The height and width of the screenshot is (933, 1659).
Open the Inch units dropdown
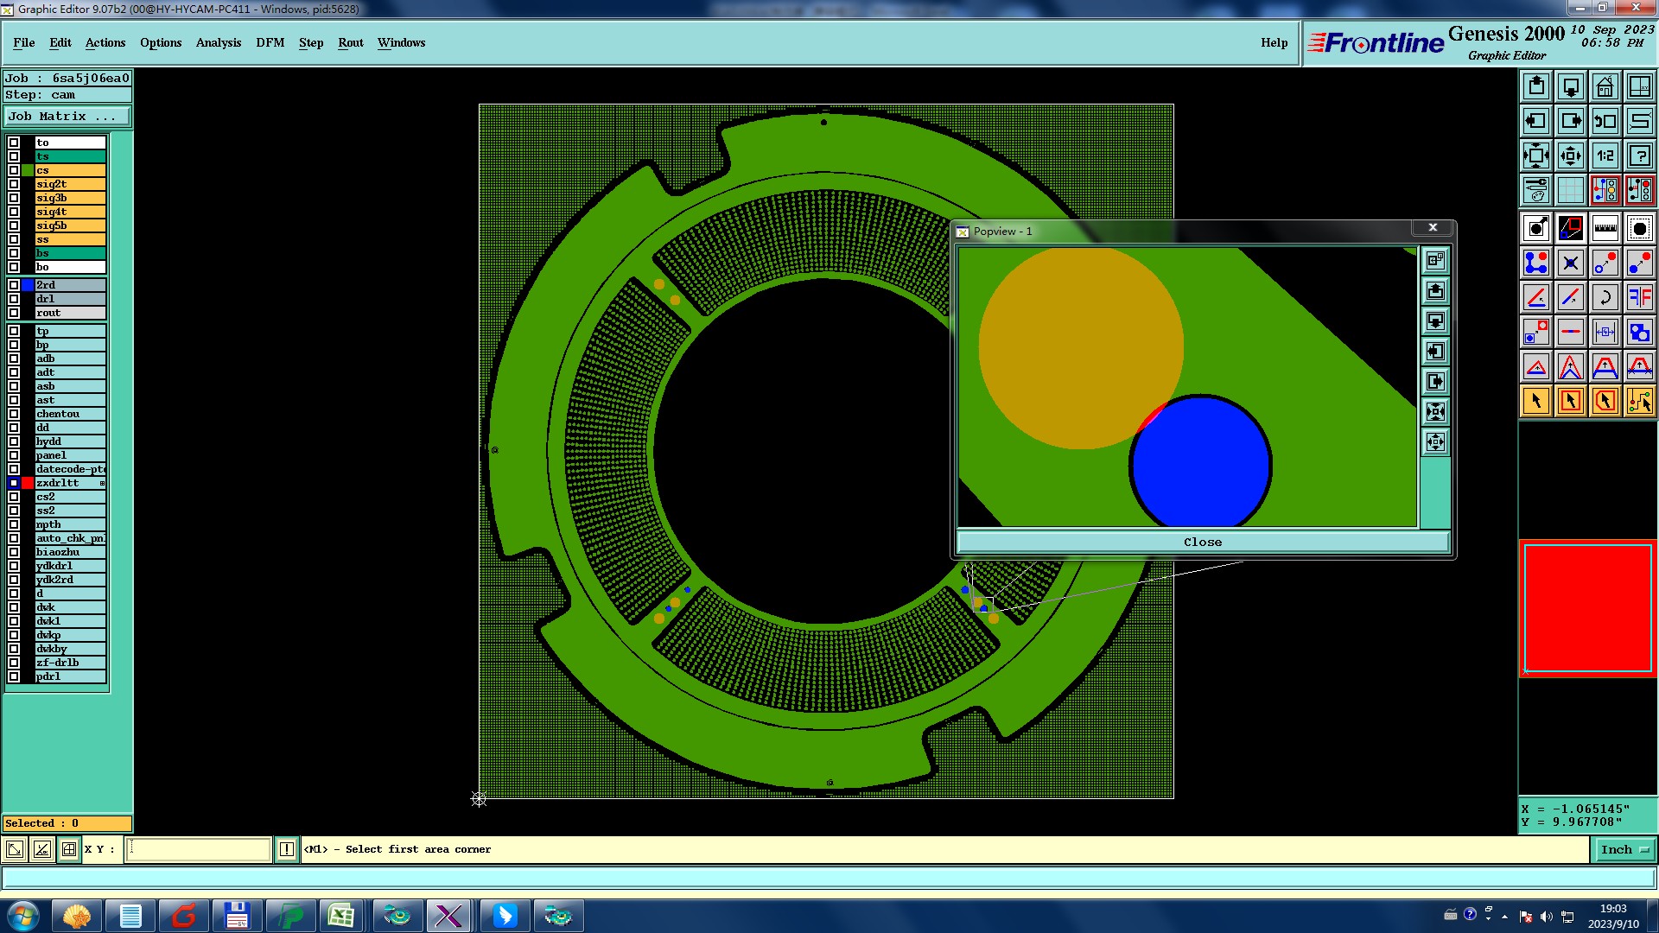point(1624,850)
